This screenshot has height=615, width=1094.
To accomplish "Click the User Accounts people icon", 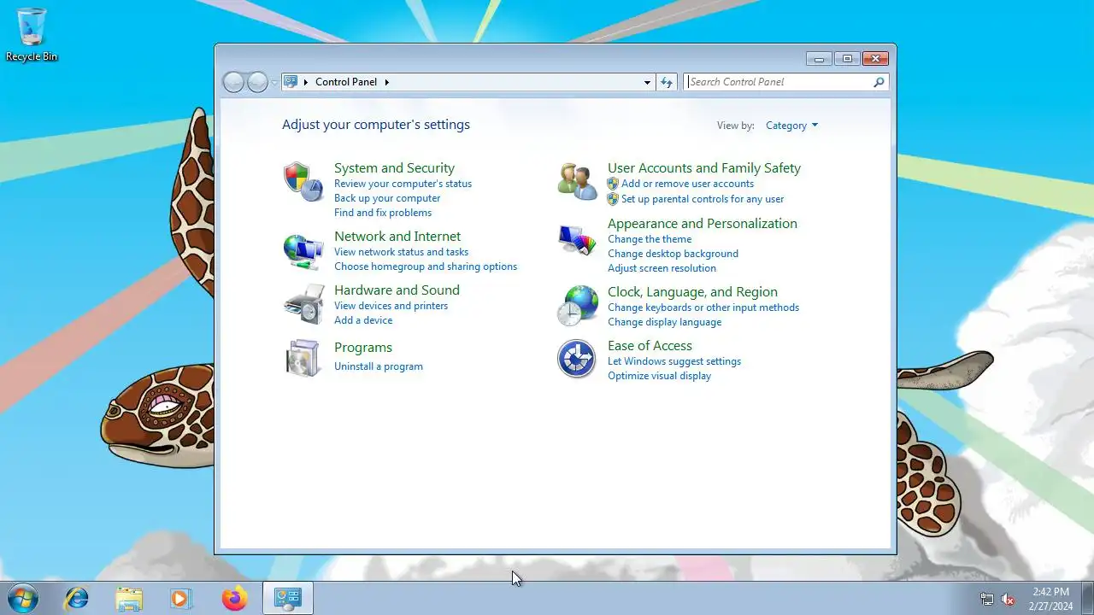I will pyautogui.click(x=577, y=181).
